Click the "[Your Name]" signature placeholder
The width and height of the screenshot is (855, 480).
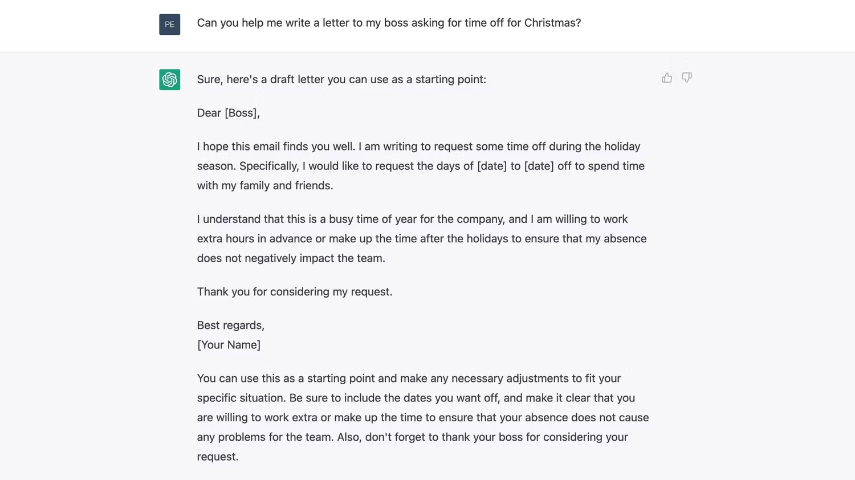point(229,345)
